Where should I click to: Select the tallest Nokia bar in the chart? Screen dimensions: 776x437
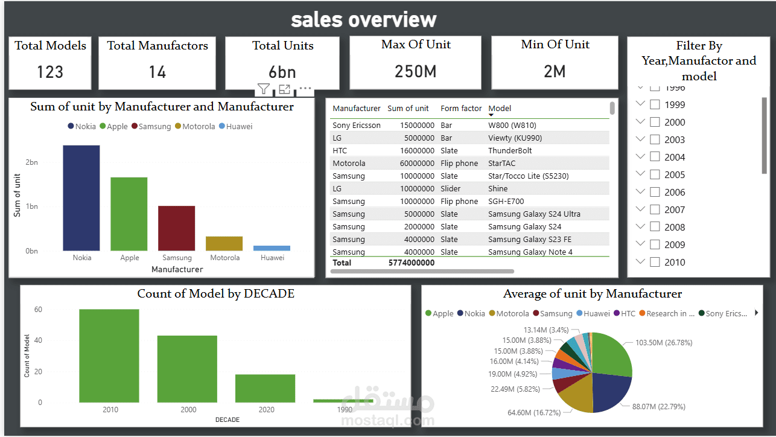click(81, 199)
